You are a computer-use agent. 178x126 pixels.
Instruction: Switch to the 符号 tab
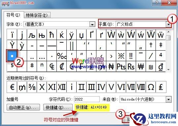[x=13, y=15]
